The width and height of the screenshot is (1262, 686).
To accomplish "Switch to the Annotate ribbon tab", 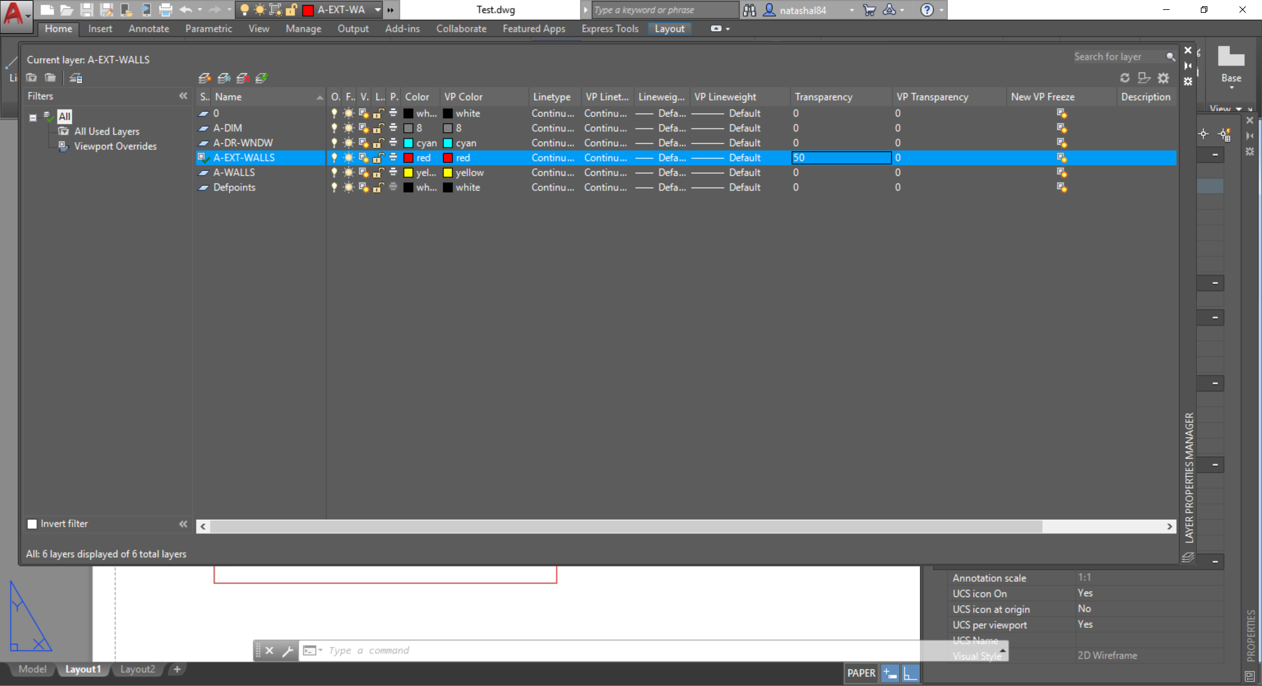I will point(148,29).
